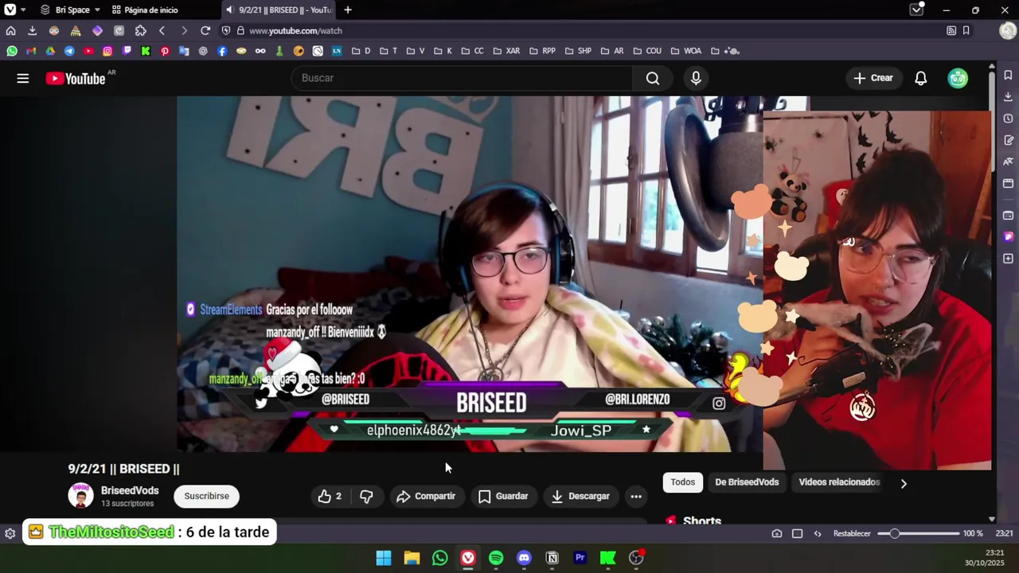Screen dimensions: 1019x573
Task: Reload the page with the Reload icon
Action: tap(205, 30)
